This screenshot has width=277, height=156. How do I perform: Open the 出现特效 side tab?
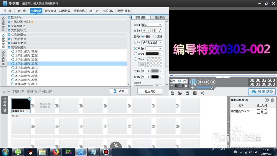pyautogui.click(x=3, y=24)
